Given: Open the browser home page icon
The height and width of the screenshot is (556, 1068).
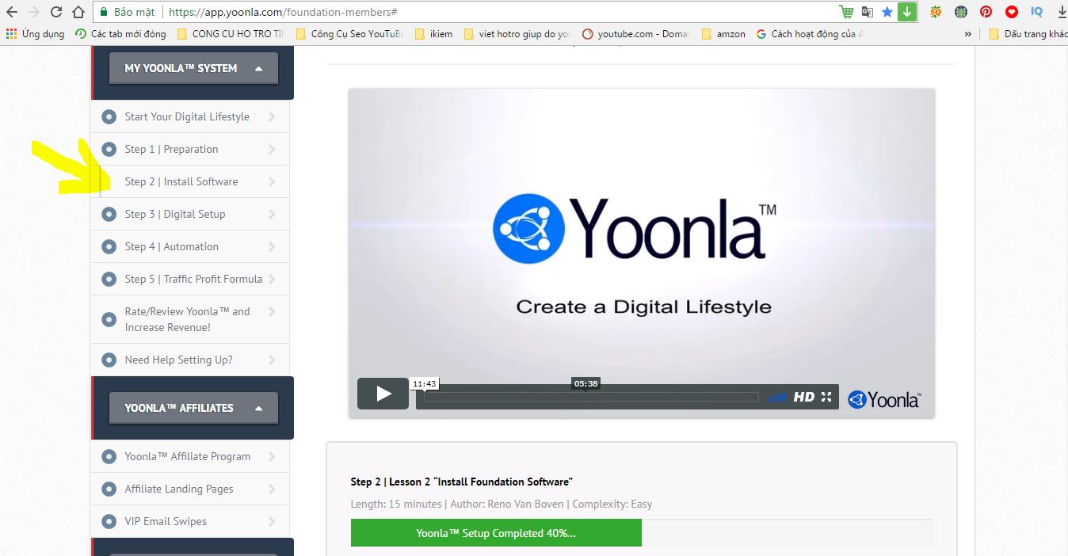Looking at the screenshot, I should coord(78,12).
